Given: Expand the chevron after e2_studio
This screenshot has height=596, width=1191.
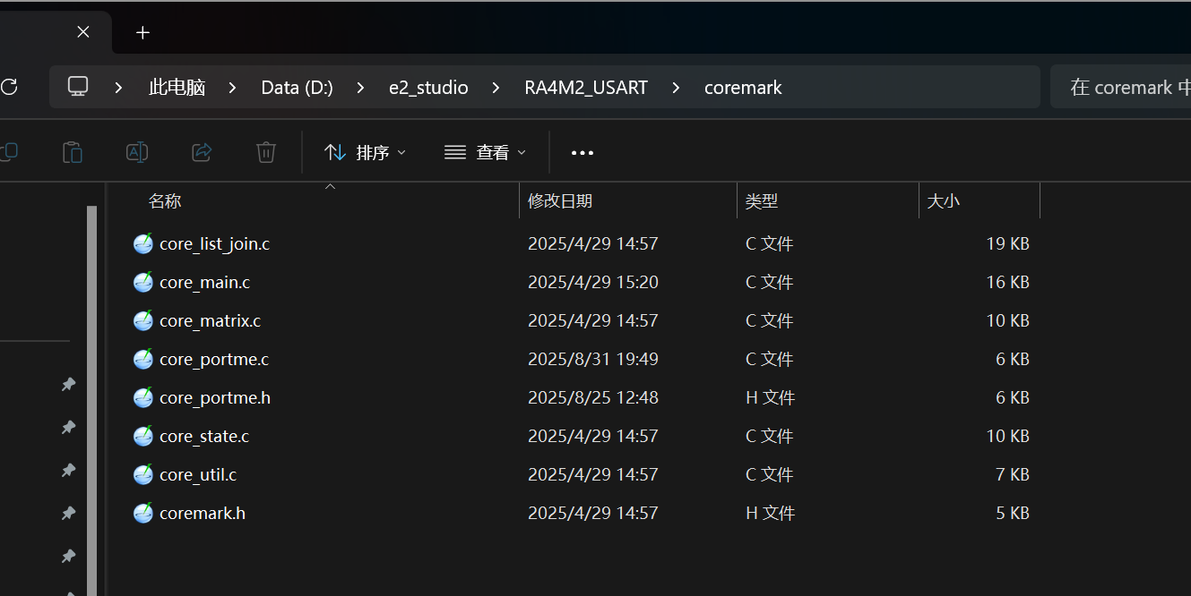Looking at the screenshot, I should 496,88.
